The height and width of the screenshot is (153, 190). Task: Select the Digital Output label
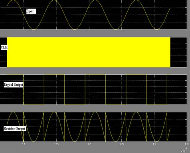point(14,85)
